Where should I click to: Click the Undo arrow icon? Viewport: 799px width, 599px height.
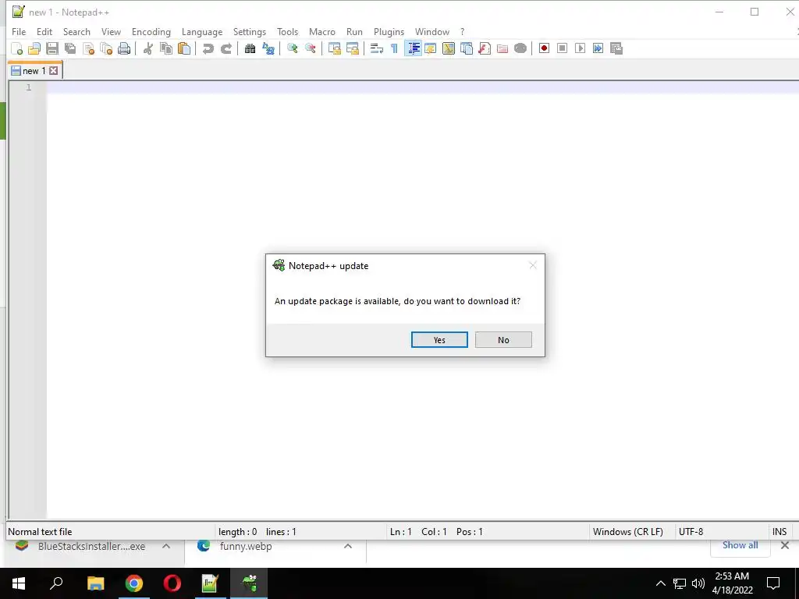click(208, 48)
